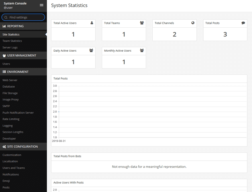
Task: Select Emoji settings in the sidebar
Action: (6, 181)
